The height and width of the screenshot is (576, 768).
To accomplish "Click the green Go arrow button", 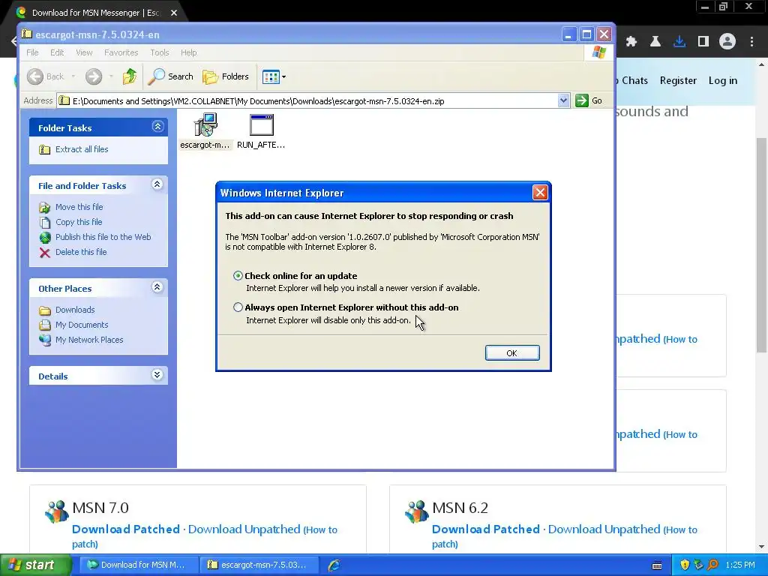I will click(582, 100).
